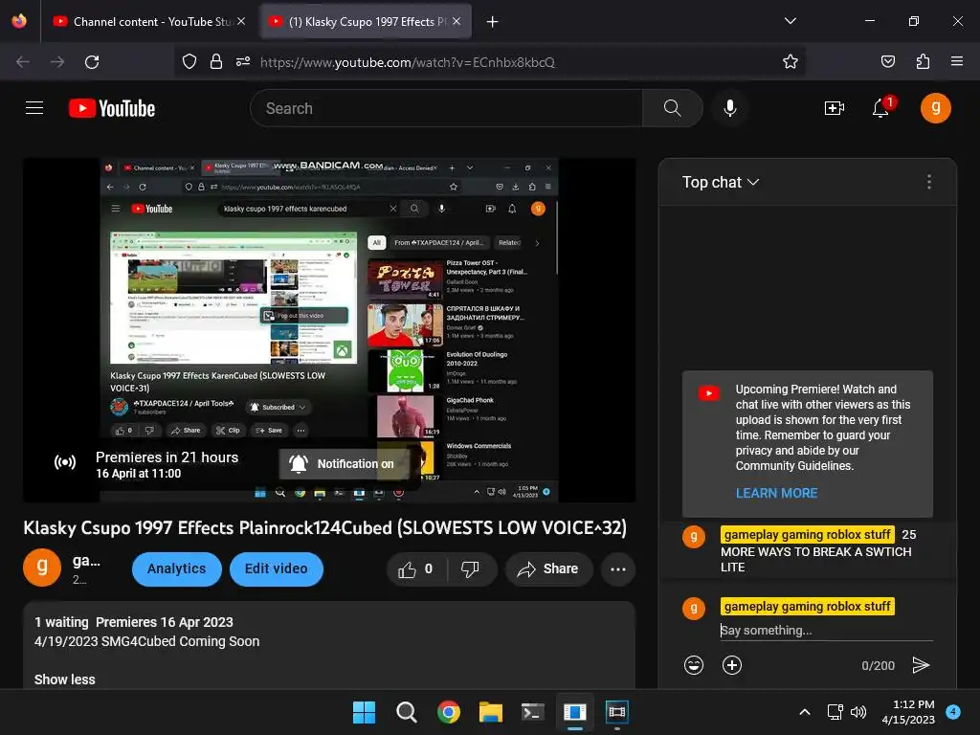The image size is (980, 735).
Task: Open the Create video icon
Action: pos(835,108)
